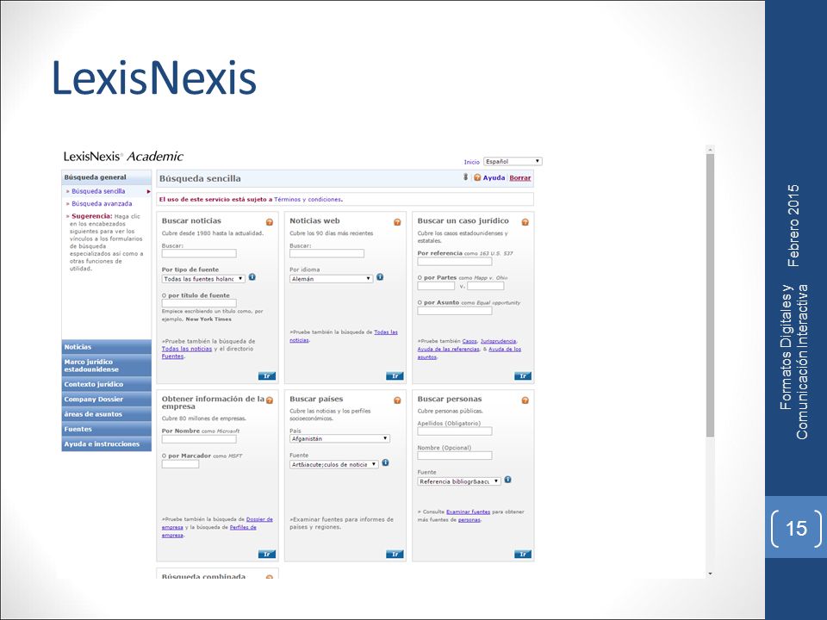
Task: Open Todas las fuentes source type dropdown
Action: 203,279
